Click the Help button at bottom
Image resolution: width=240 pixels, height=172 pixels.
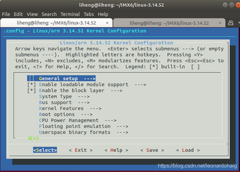coord(117,150)
